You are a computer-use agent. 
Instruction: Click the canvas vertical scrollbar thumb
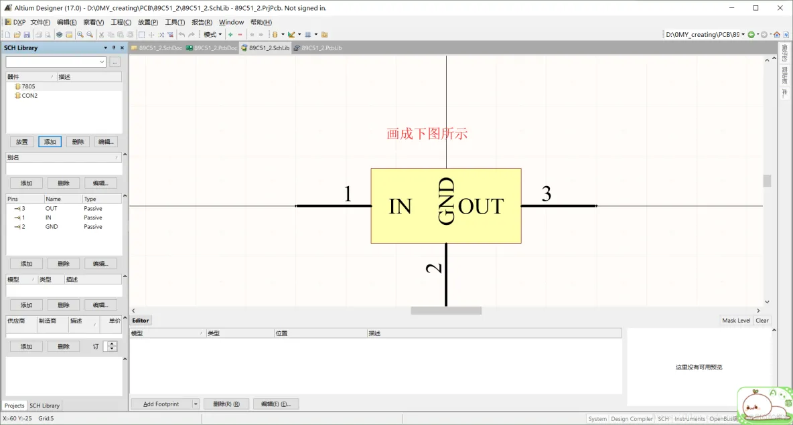[x=767, y=181]
